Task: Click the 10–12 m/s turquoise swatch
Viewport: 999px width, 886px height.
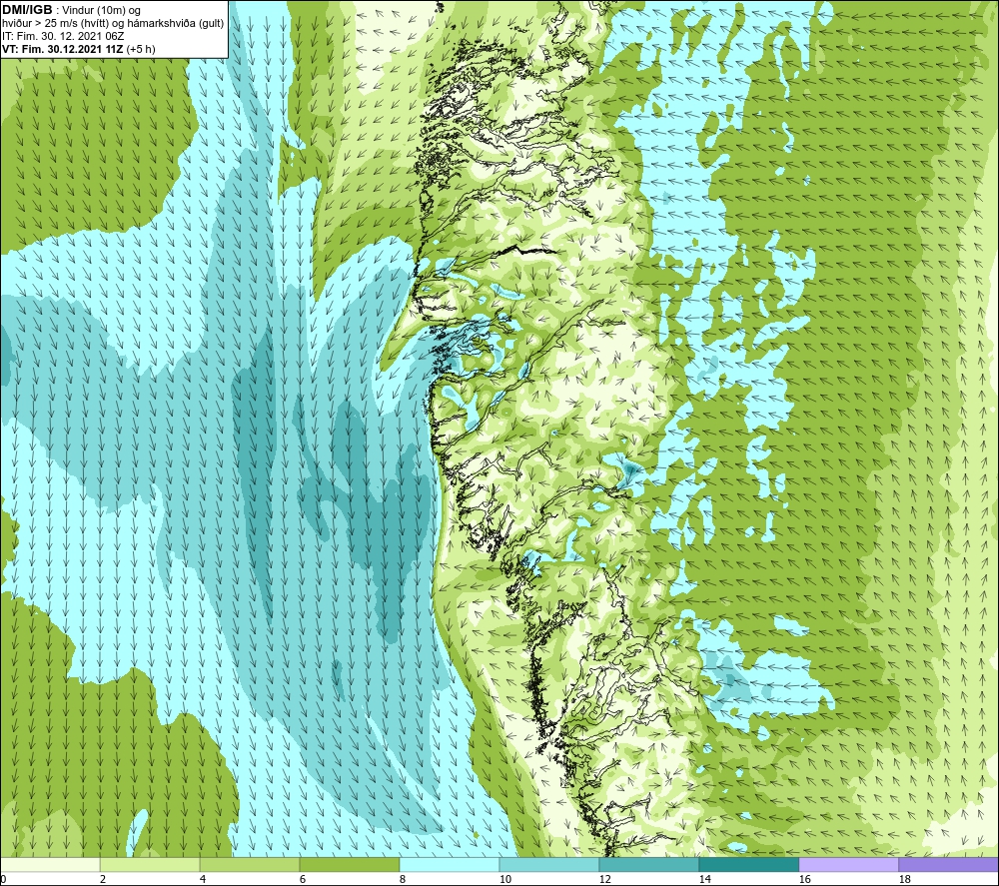Action: pyautogui.click(x=549, y=864)
